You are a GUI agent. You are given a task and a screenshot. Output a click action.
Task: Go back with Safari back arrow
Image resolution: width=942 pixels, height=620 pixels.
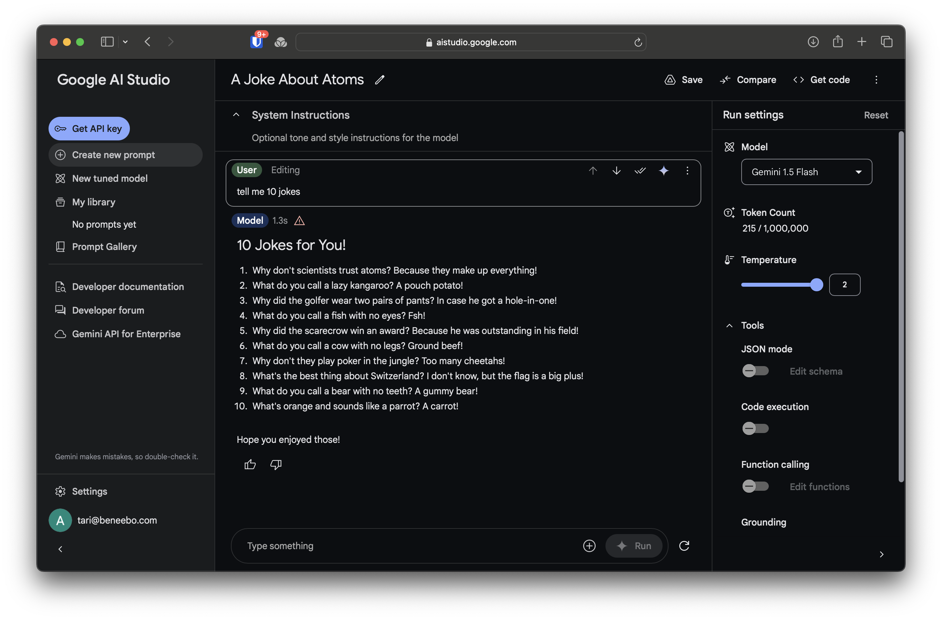point(147,42)
